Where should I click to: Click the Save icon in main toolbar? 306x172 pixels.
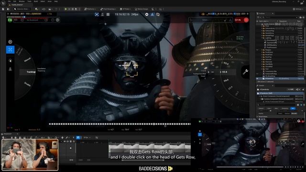point(3,9)
